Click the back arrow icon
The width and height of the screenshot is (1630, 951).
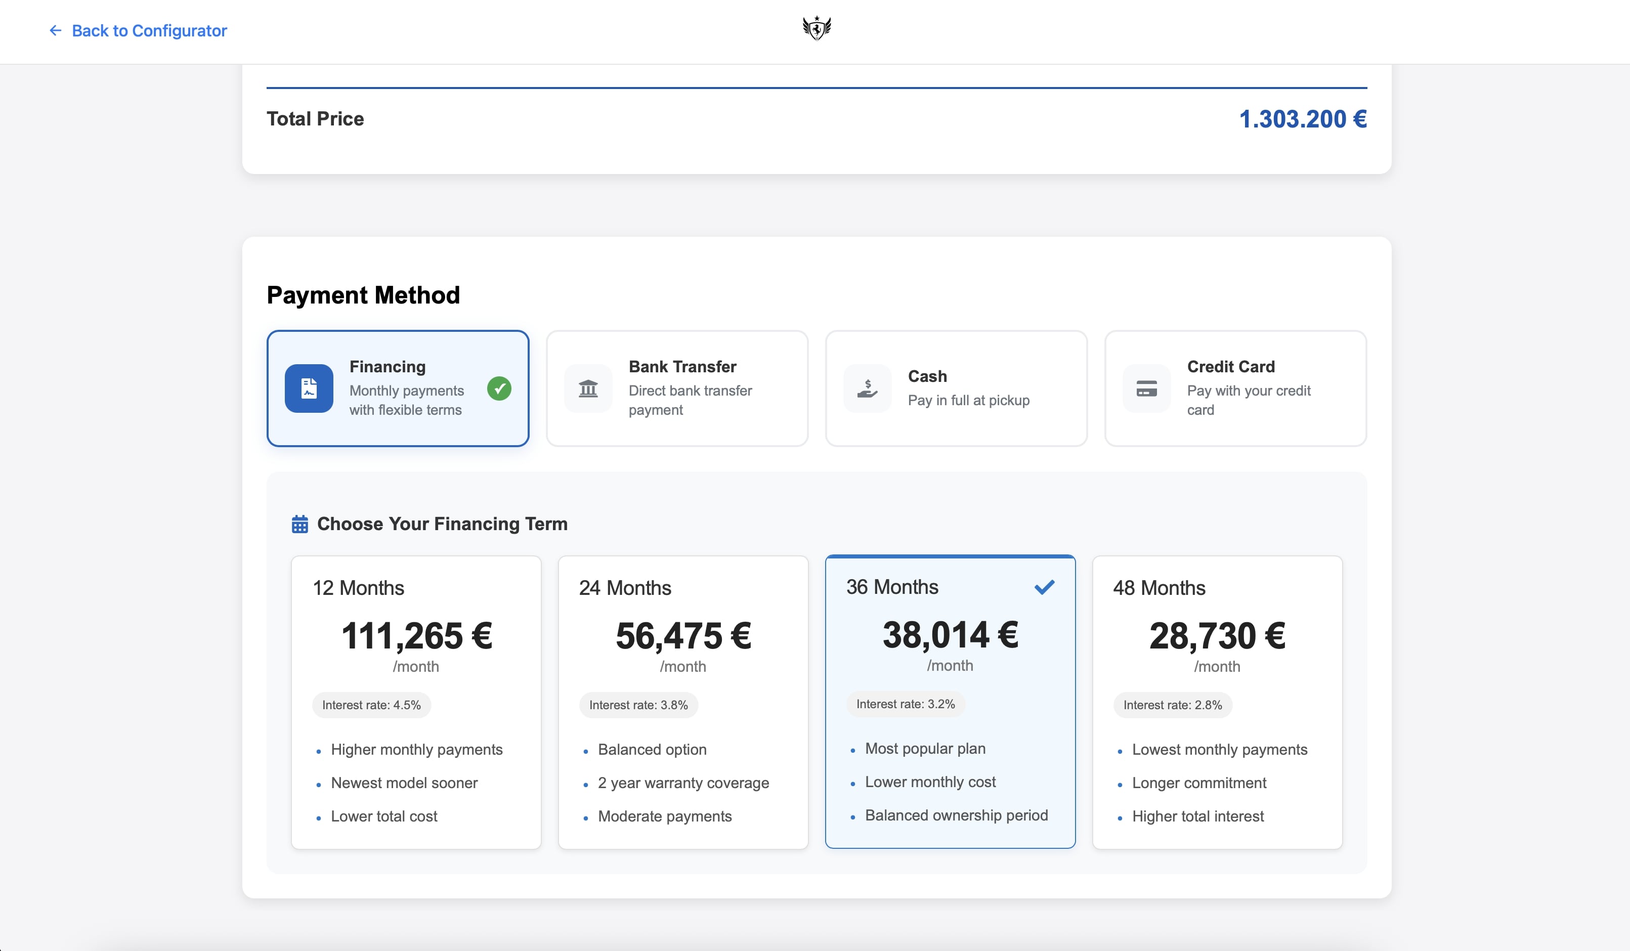(x=56, y=30)
